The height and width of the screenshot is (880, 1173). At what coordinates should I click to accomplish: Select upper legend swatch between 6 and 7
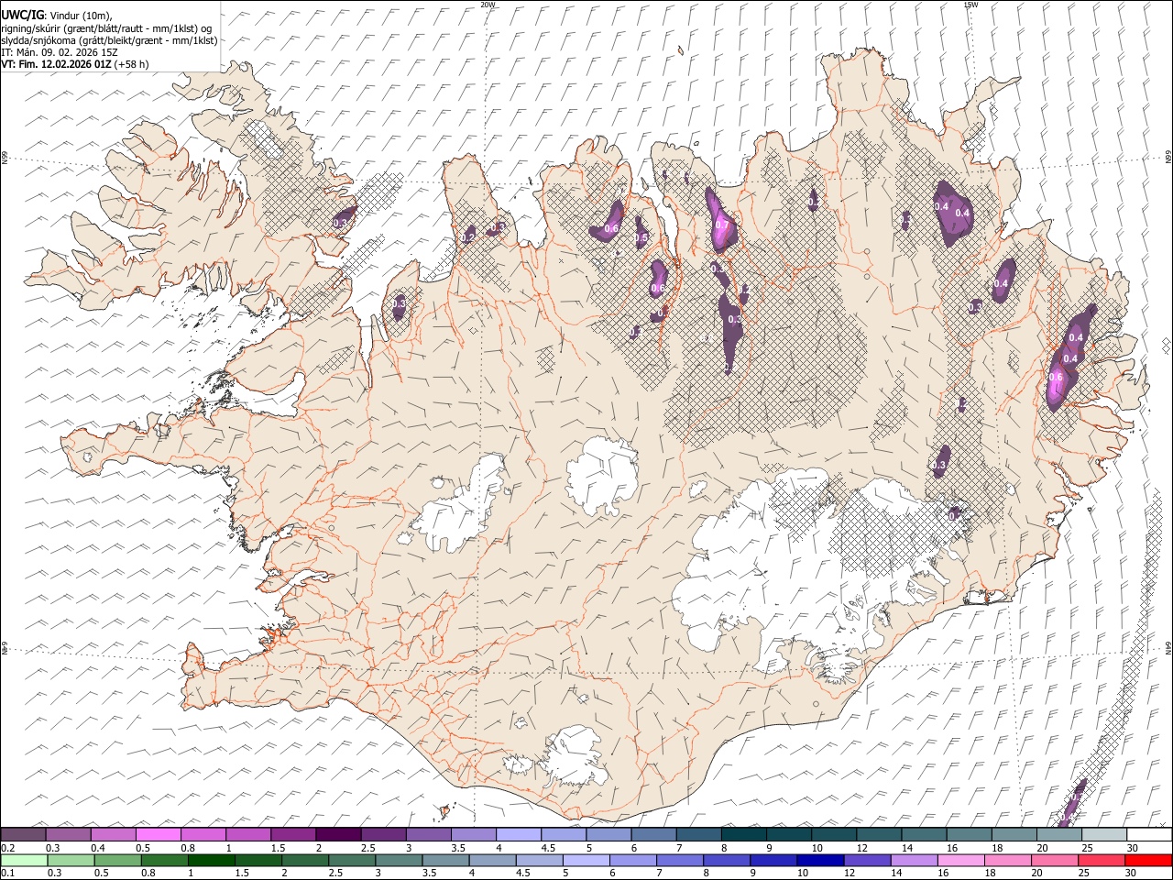(652, 834)
